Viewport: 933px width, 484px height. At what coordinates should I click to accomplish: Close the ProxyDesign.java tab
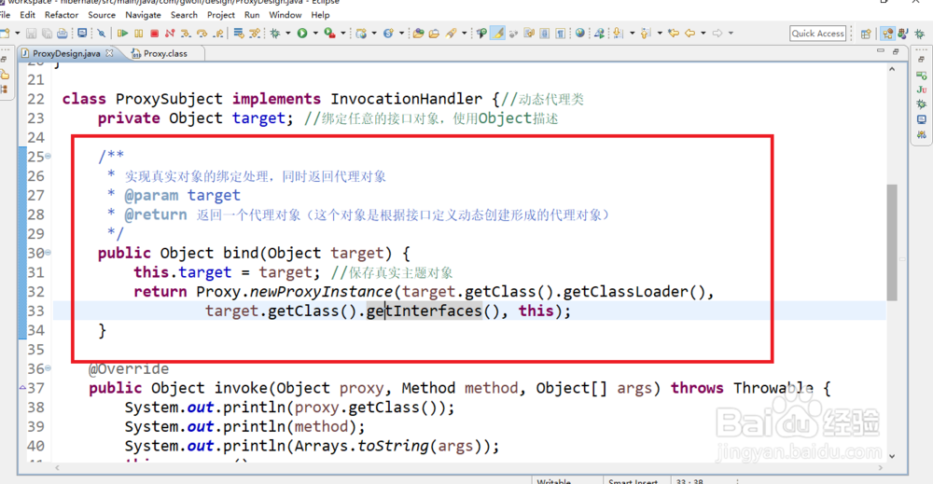point(109,53)
